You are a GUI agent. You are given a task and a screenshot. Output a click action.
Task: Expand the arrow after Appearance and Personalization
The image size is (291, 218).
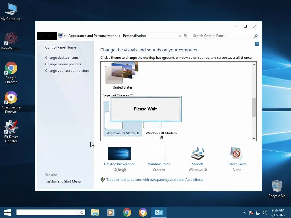[120, 36]
